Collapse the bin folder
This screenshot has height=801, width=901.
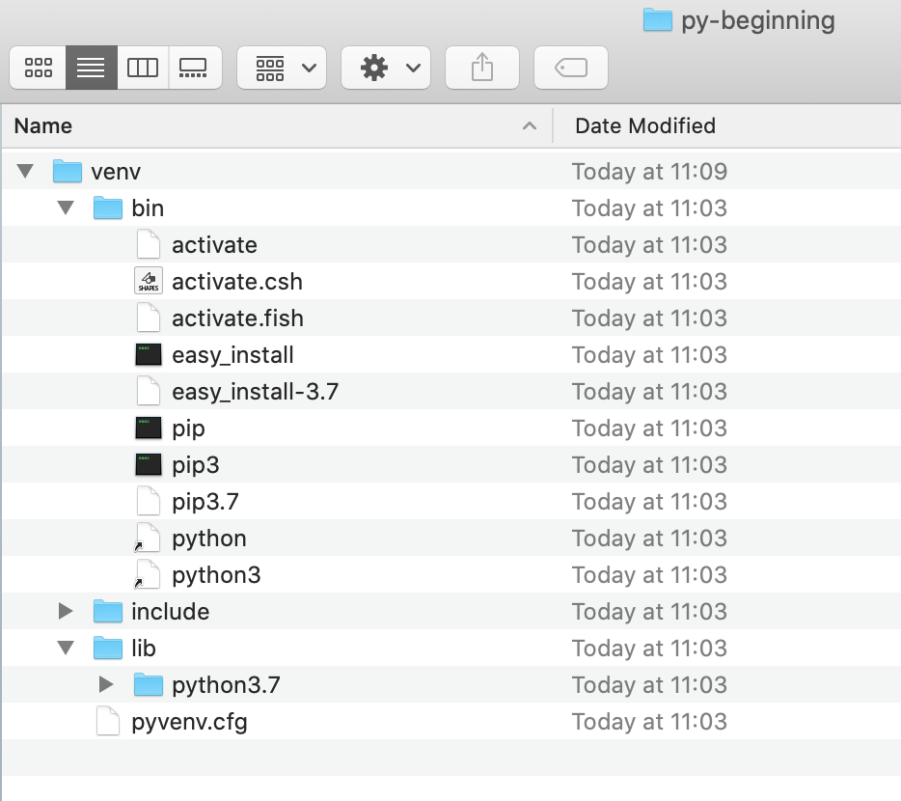pyautogui.click(x=66, y=207)
